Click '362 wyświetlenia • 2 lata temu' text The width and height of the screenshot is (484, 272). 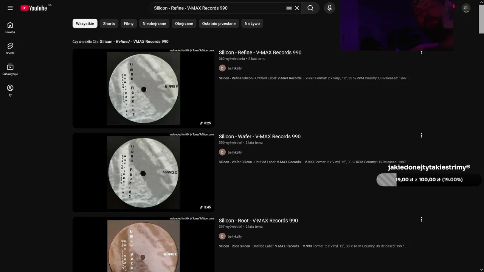point(242,59)
